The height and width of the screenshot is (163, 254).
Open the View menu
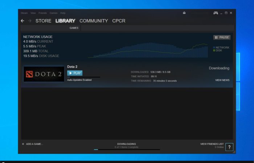click(33, 13)
